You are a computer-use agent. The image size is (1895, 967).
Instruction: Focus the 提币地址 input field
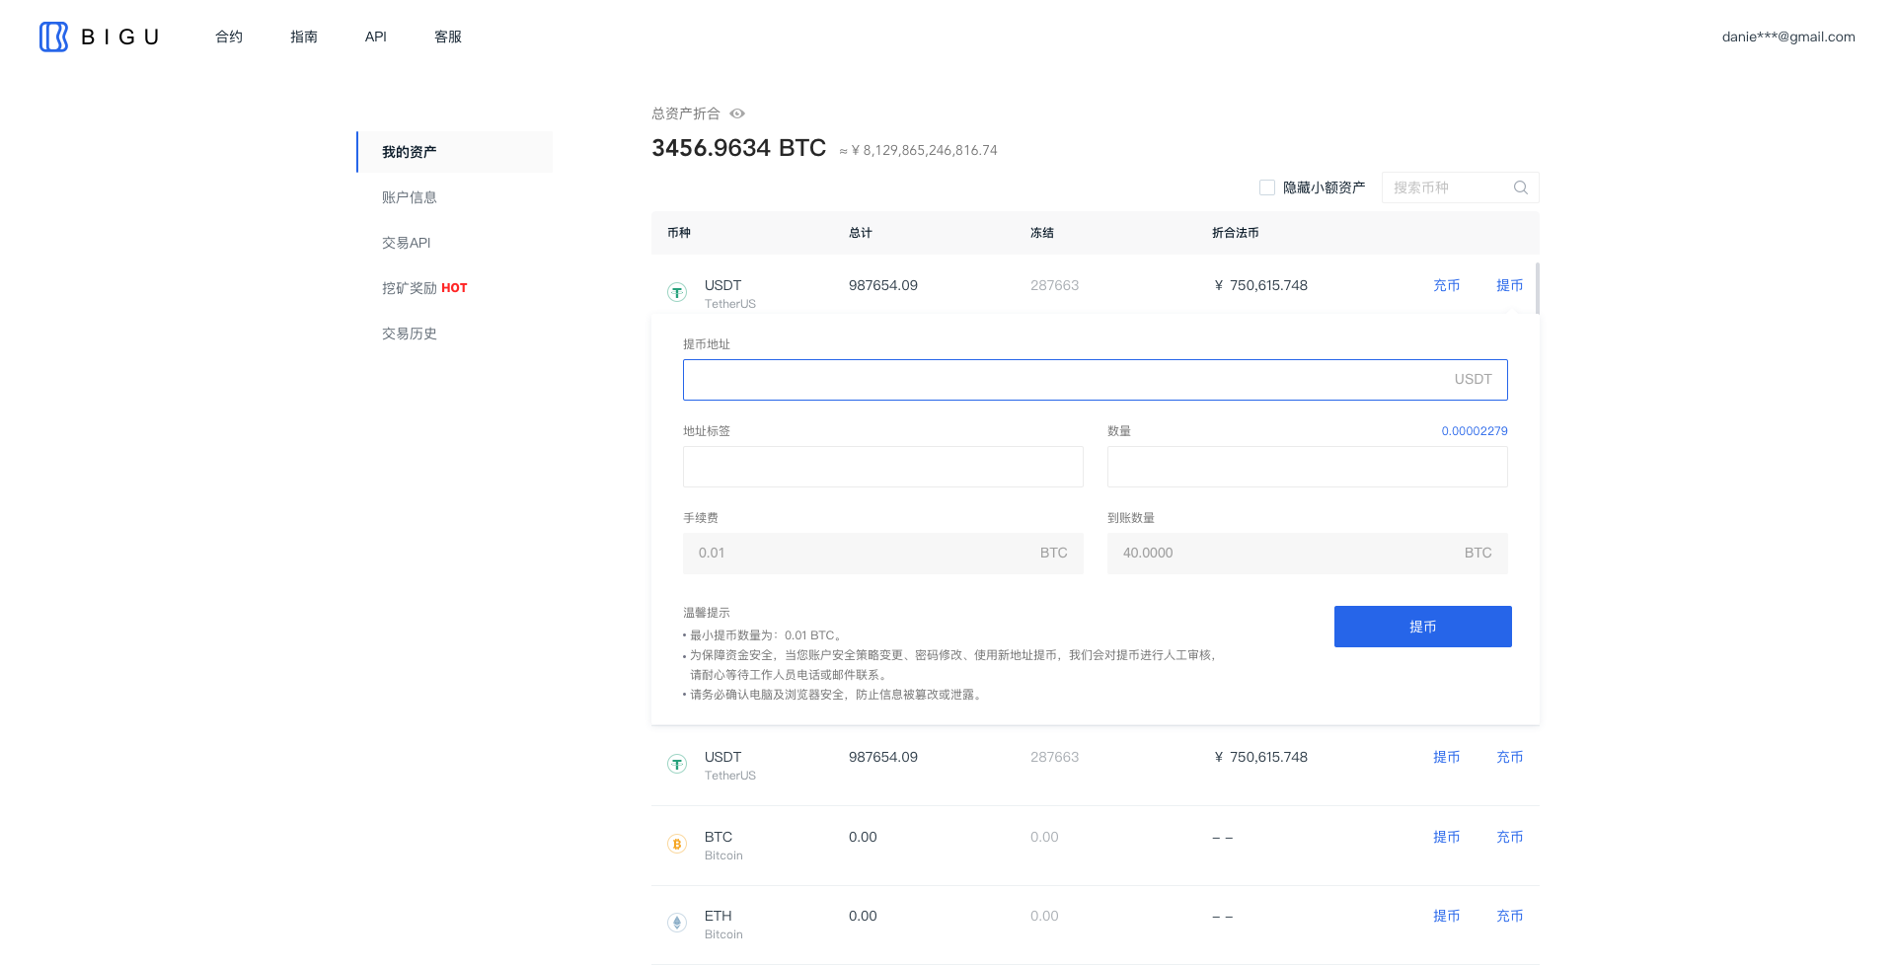pyautogui.click(x=1096, y=380)
